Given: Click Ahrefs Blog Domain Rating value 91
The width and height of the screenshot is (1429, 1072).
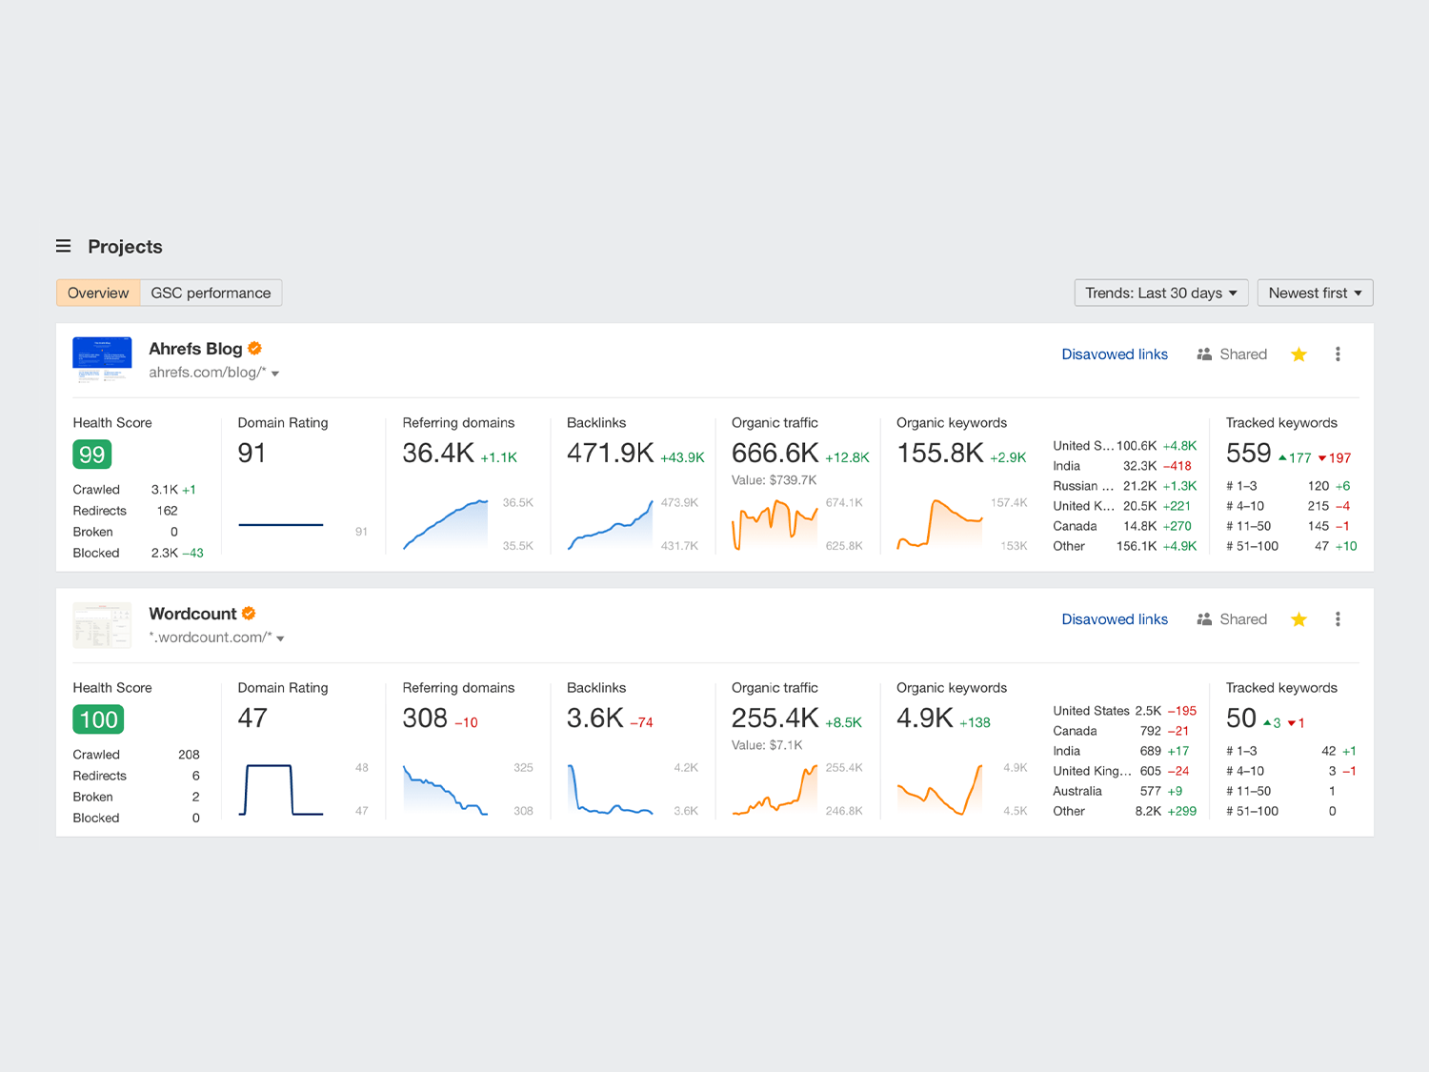Looking at the screenshot, I should click(x=252, y=454).
